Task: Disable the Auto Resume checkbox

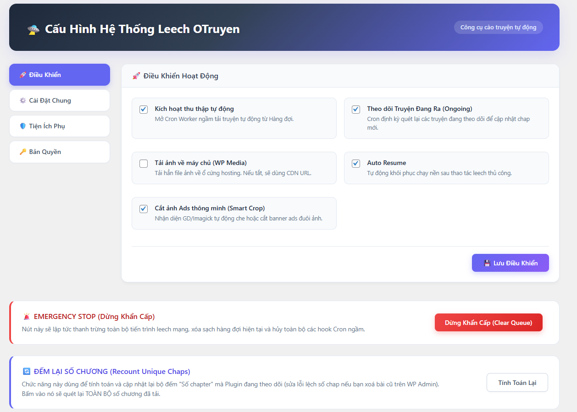Action: point(356,164)
